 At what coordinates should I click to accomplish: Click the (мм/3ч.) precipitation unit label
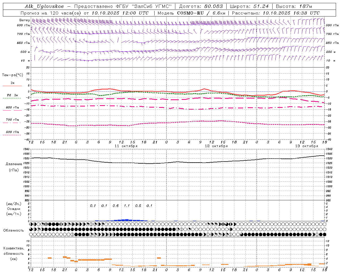pyautogui.click(x=14, y=204)
